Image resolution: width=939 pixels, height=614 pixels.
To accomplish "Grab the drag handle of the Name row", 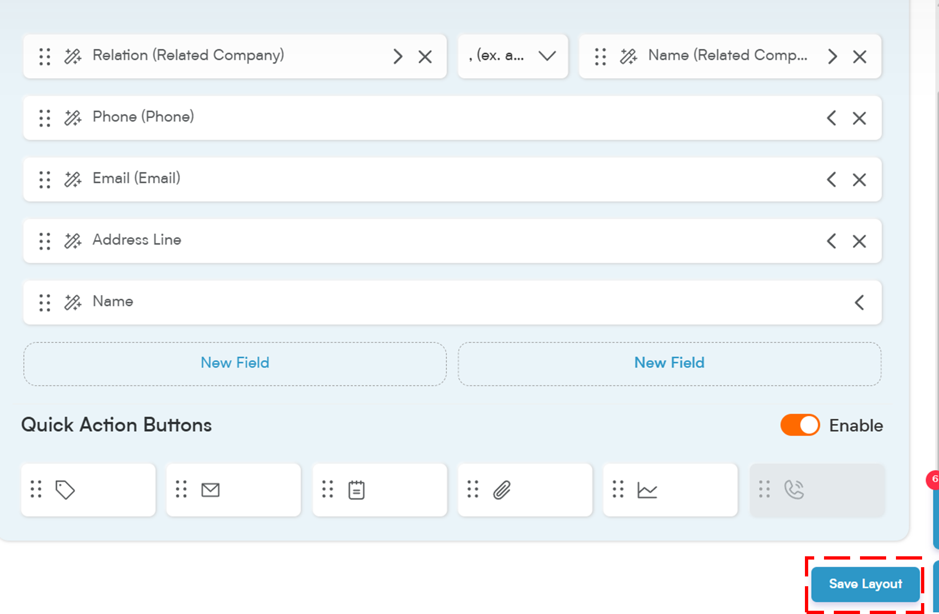I will click(45, 303).
